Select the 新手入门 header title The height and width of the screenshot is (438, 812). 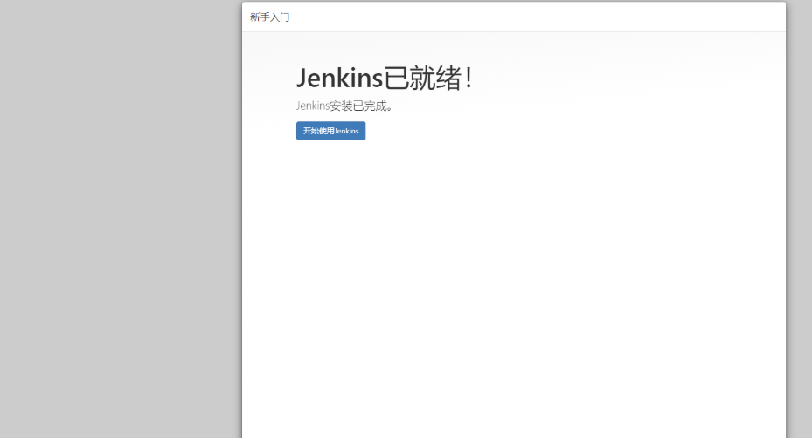click(269, 17)
